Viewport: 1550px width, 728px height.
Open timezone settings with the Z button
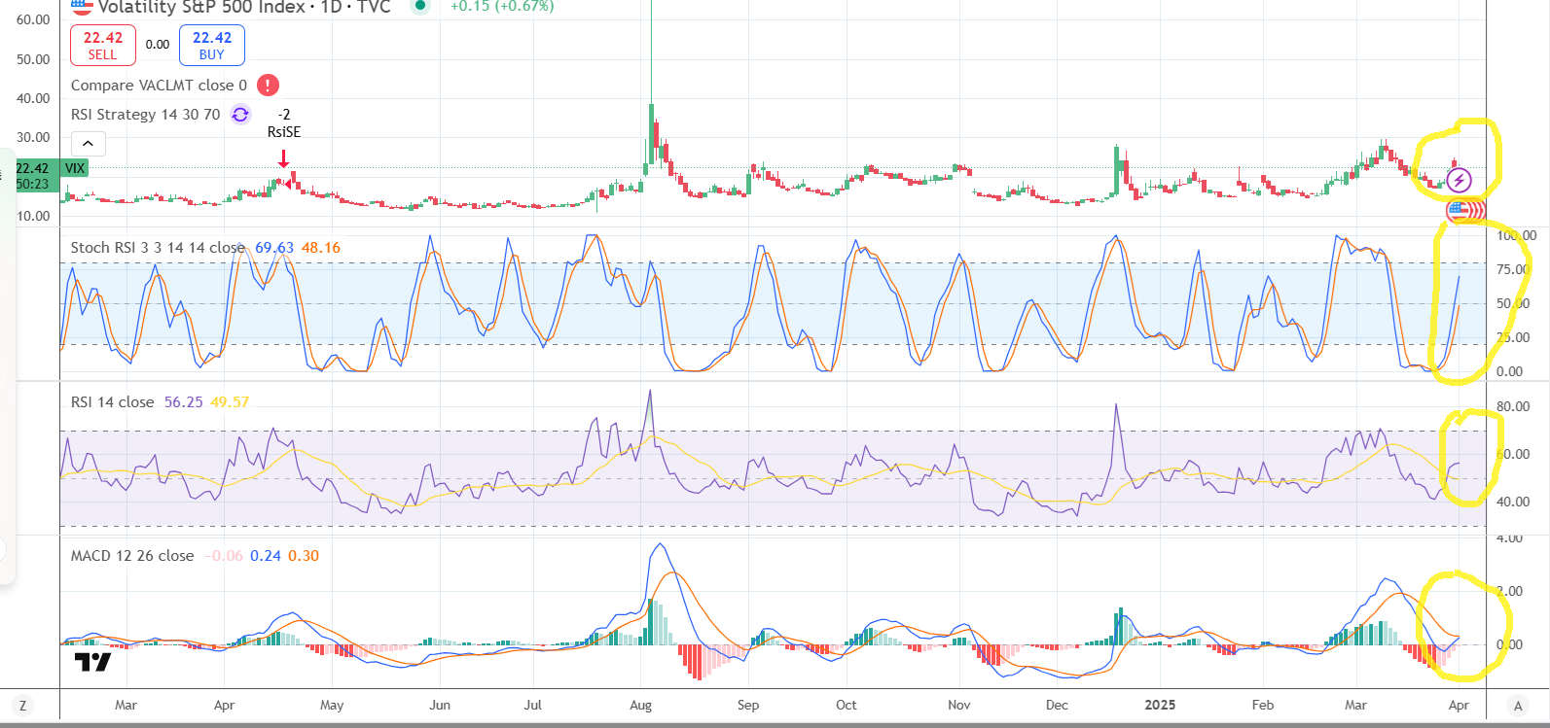pos(22,706)
